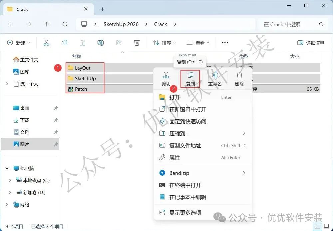This screenshot has height=231, width=333.
Task: Open the 压缩到... submenu
Action: [202, 133]
